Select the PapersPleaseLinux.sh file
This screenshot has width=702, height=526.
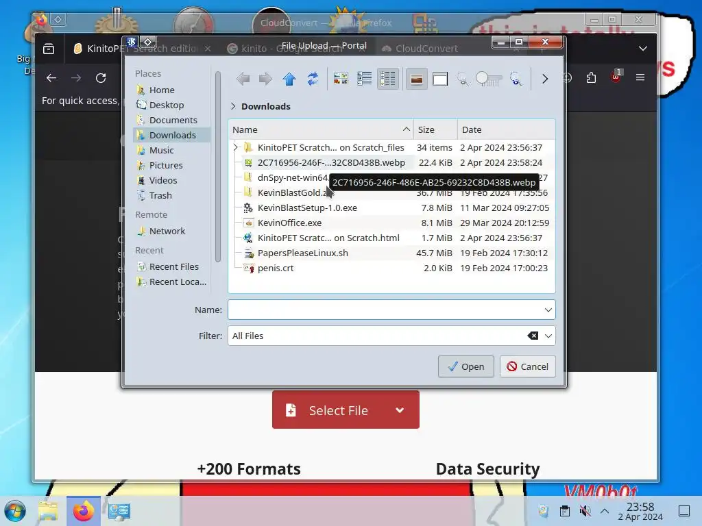click(x=391, y=253)
